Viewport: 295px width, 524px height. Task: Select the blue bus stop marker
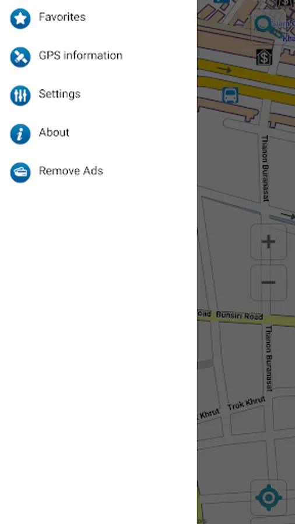click(230, 95)
